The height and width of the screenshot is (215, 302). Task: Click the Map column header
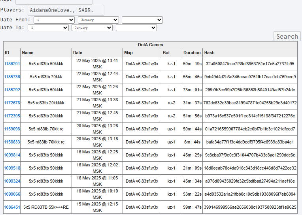142,53
